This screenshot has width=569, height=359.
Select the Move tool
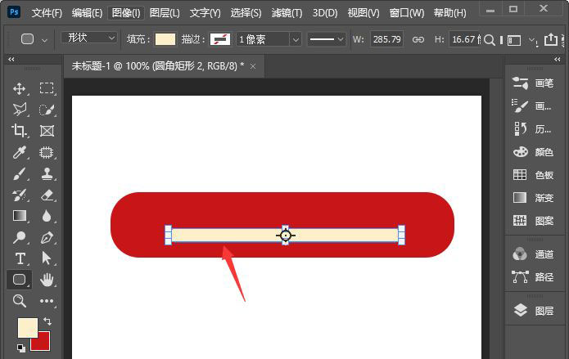click(x=20, y=88)
